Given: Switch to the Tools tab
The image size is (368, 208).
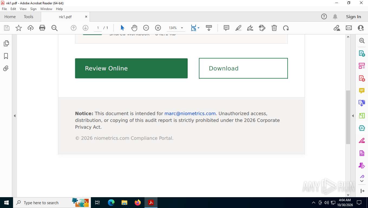Looking at the screenshot, I should tap(28, 17).
